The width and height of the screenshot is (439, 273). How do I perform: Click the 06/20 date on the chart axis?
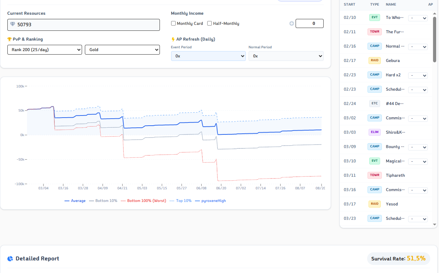(221, 188)
